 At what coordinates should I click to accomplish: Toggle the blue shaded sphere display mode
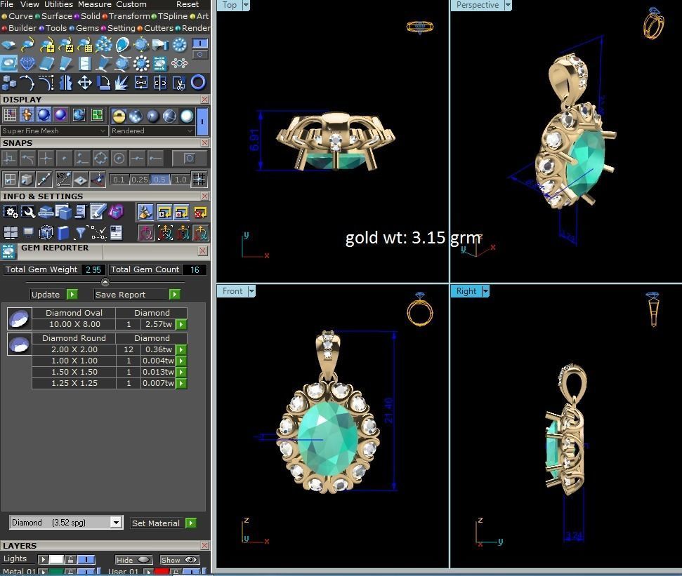[x=44, y=115]
